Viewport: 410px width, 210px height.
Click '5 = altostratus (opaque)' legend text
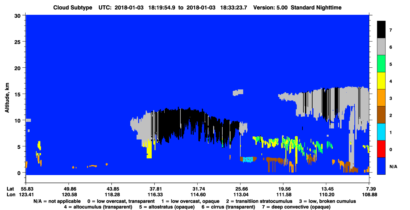[x=167, y=207]
